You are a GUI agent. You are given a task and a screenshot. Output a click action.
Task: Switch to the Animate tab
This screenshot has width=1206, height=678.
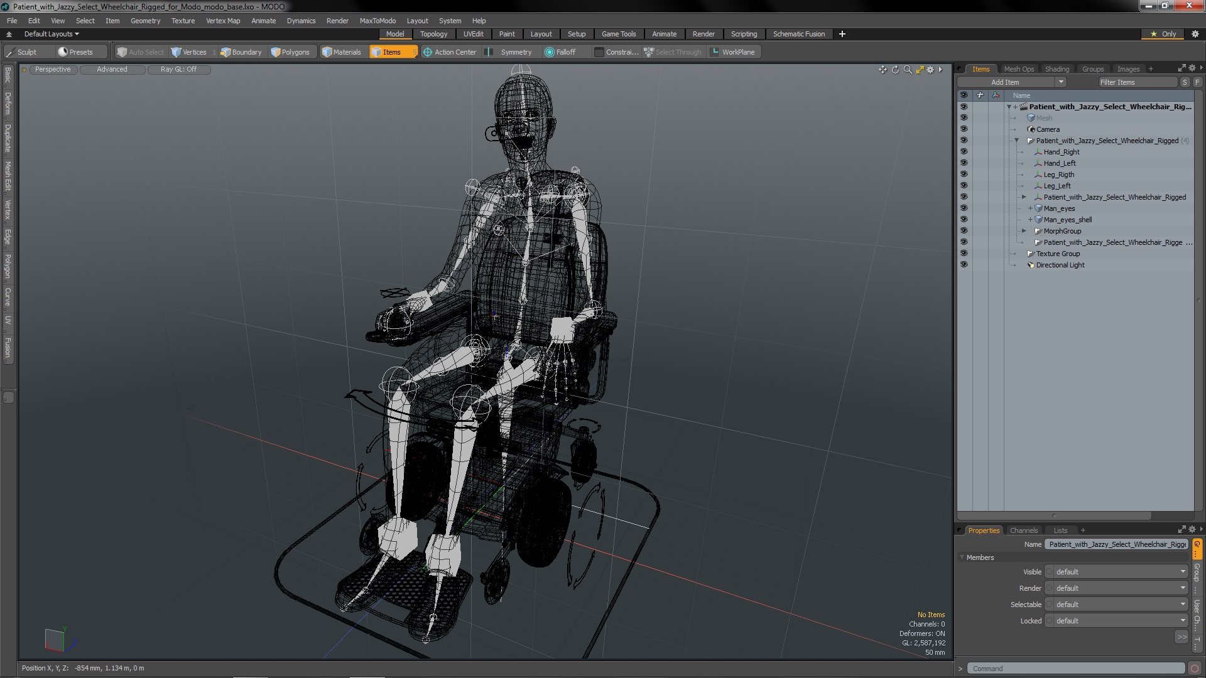click(x=663, y=34)
